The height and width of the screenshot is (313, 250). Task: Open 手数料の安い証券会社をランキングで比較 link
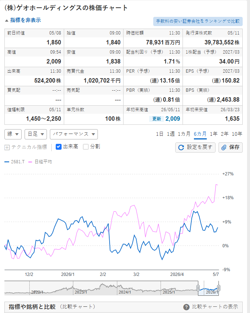(198, 21)
